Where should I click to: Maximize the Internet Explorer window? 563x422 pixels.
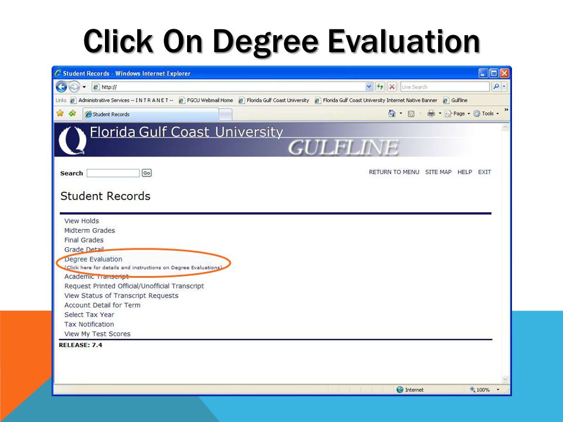click(494, 73)
